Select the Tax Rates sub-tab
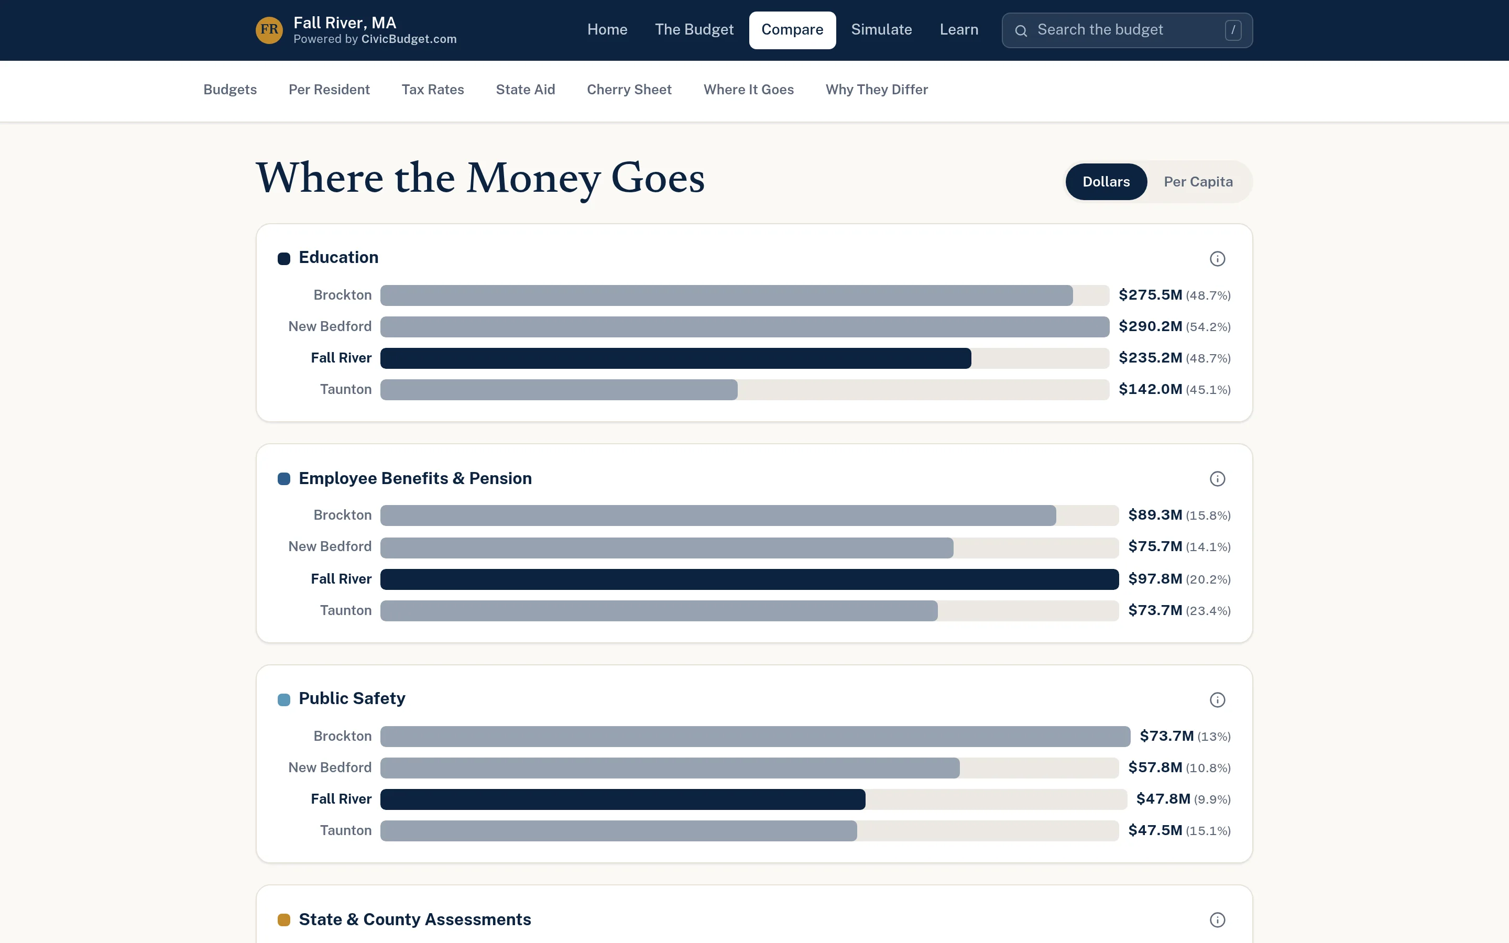 (433, 90)
